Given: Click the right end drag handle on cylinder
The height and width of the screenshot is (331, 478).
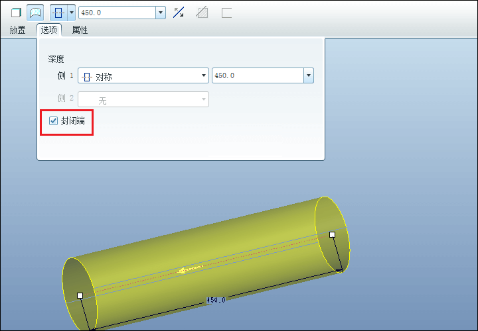Looking at the screenshot, I should [x=333, y=234].
